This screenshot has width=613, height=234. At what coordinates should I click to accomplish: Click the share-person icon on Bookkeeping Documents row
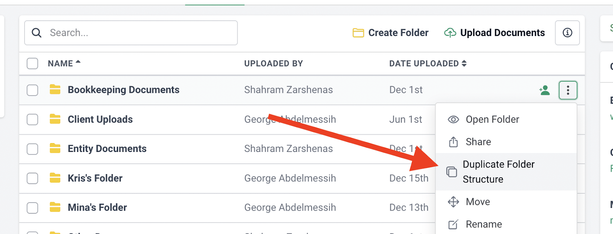tap(544, 90)
